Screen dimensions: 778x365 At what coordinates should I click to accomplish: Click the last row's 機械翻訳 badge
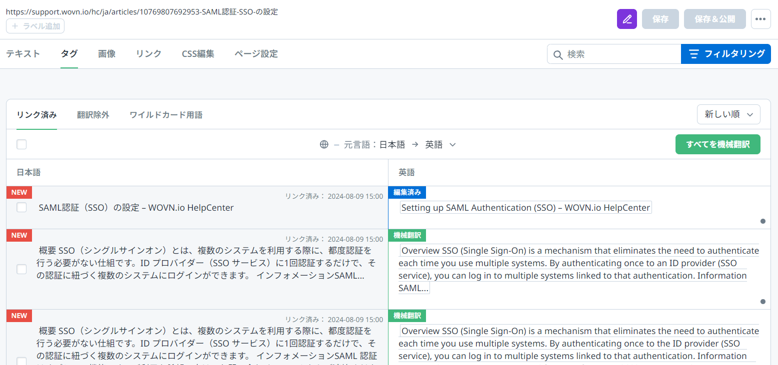pyautogui.click(x=407, y=316)
